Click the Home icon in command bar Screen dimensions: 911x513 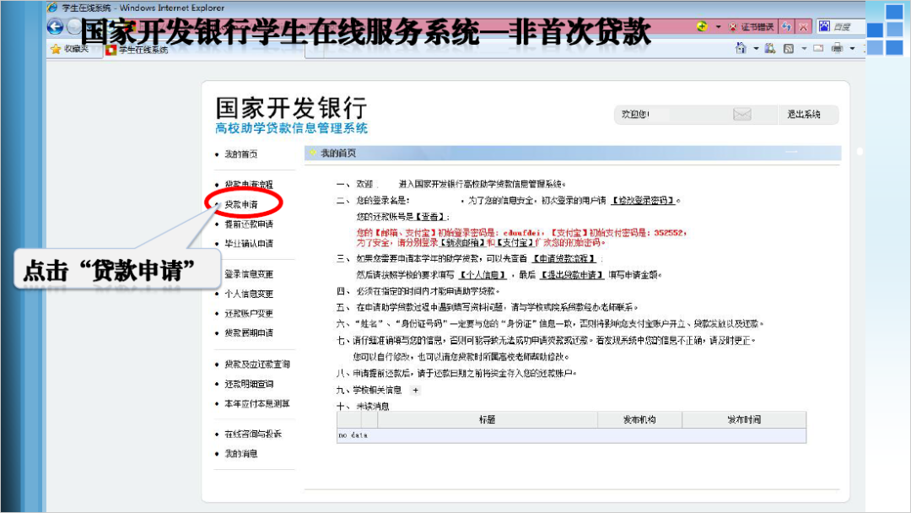(x=741, y=48)
